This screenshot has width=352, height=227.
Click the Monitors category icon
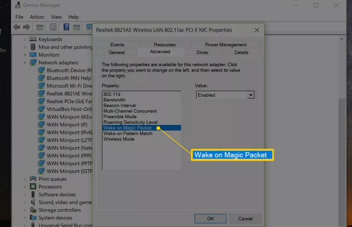coord(33,55)
